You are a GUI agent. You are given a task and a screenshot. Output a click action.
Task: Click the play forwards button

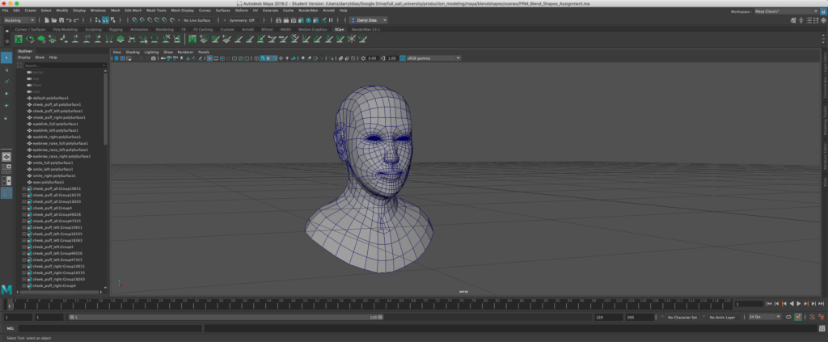pos(799,303)
